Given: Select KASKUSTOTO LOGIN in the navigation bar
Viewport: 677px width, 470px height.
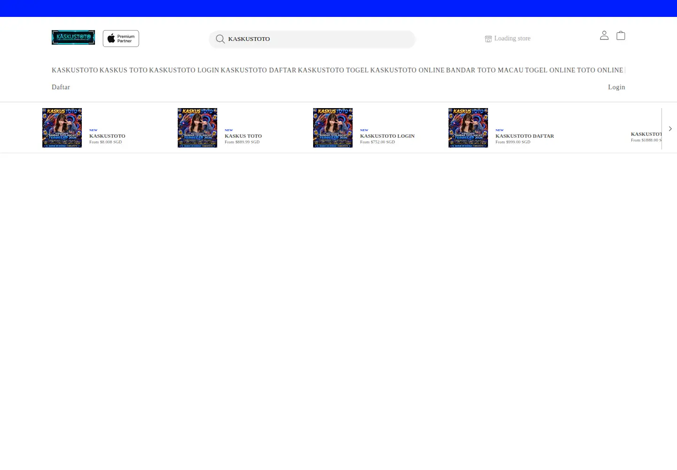Looking at the screenshot, I should click(x=184, y=70).
